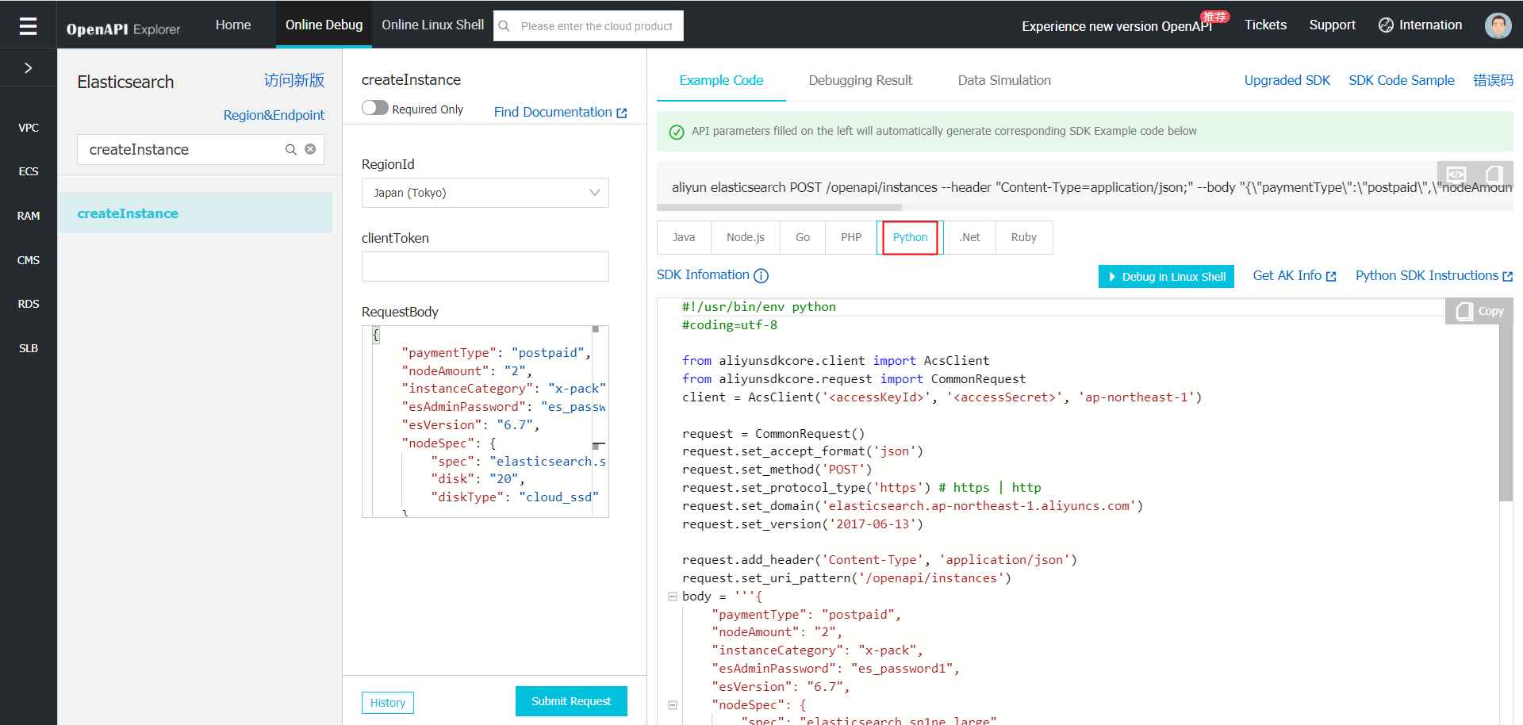
Task: Select RDS in left sidebar
Action: (x=29, y=304)
